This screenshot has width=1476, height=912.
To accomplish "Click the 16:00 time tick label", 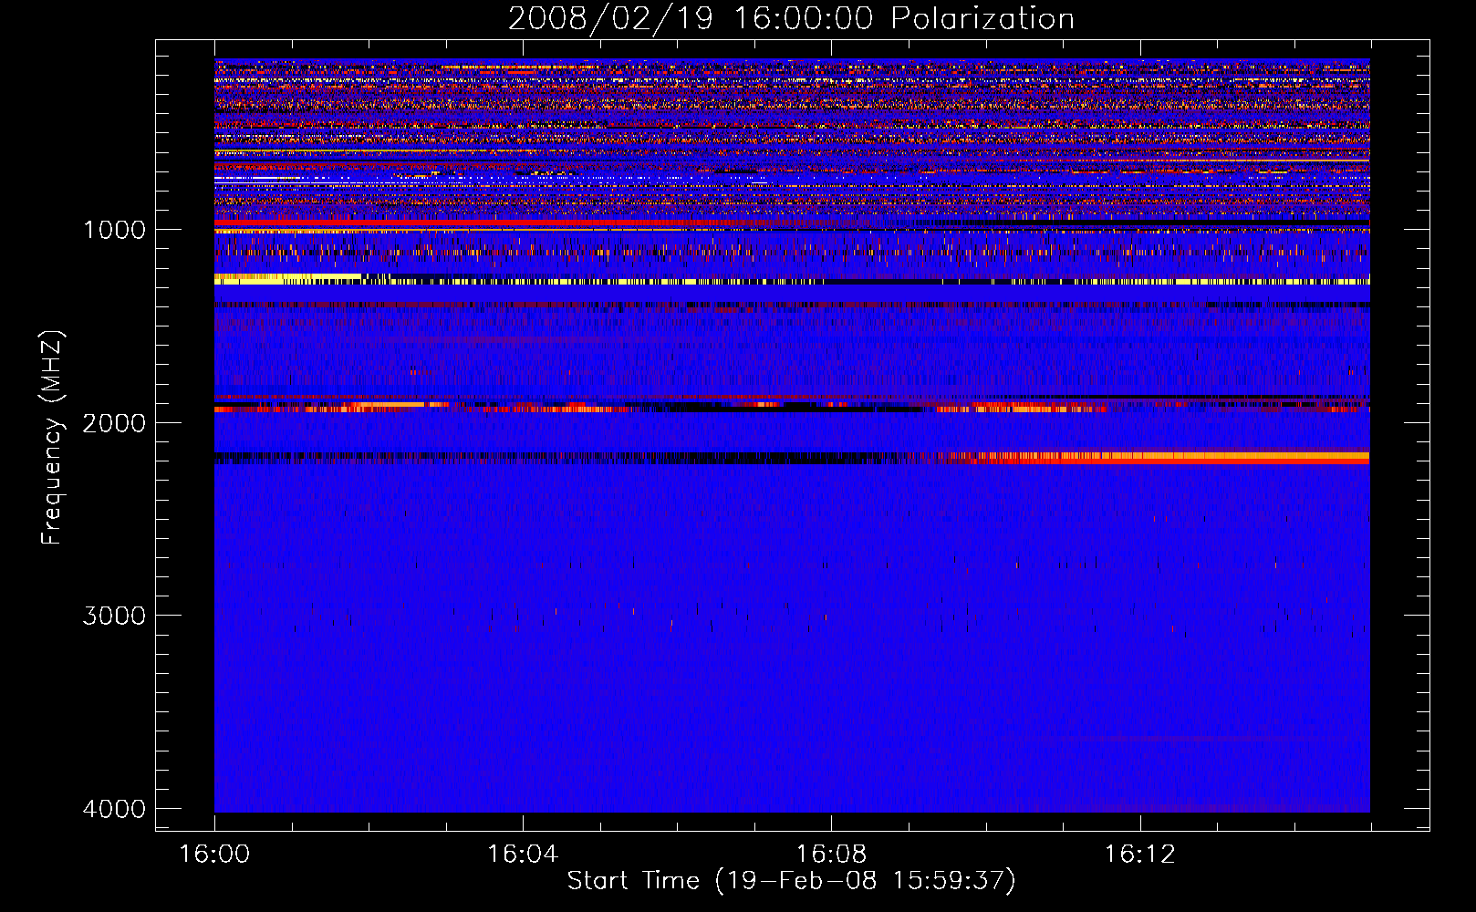I will pos(214,855).
